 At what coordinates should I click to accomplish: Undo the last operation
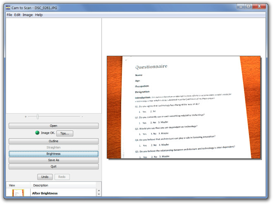coord(45,177)
